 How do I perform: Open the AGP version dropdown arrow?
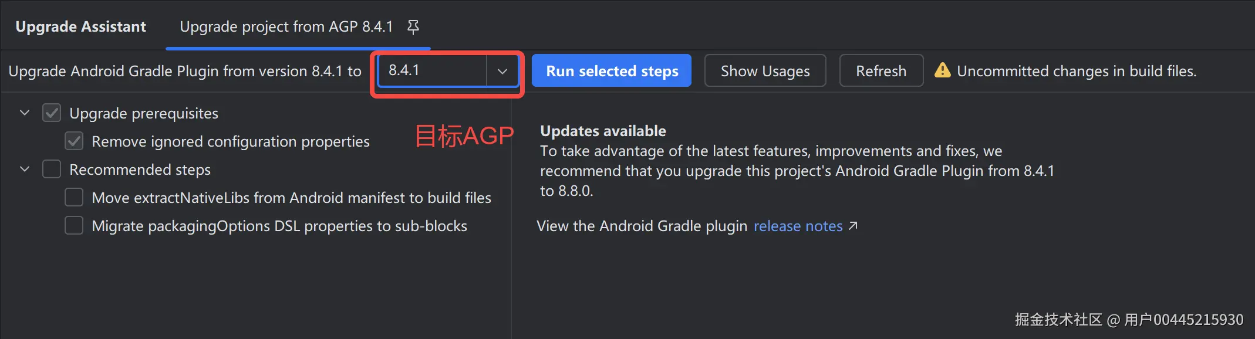(x=502, y=71)
